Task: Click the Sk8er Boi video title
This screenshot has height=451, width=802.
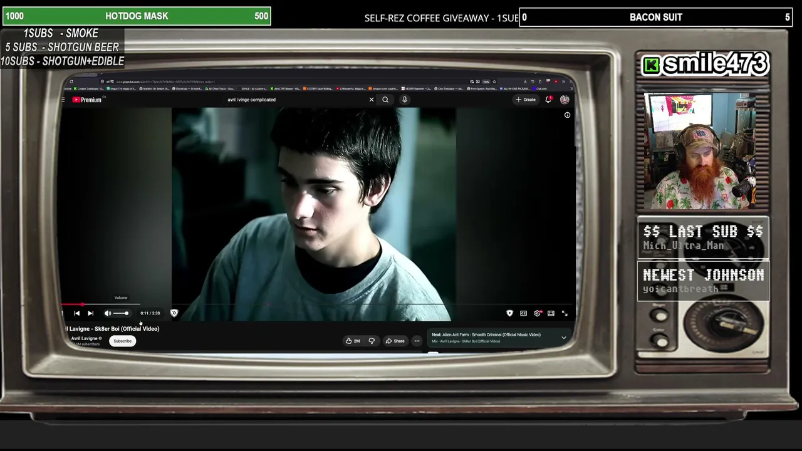Action: point(112,329)
